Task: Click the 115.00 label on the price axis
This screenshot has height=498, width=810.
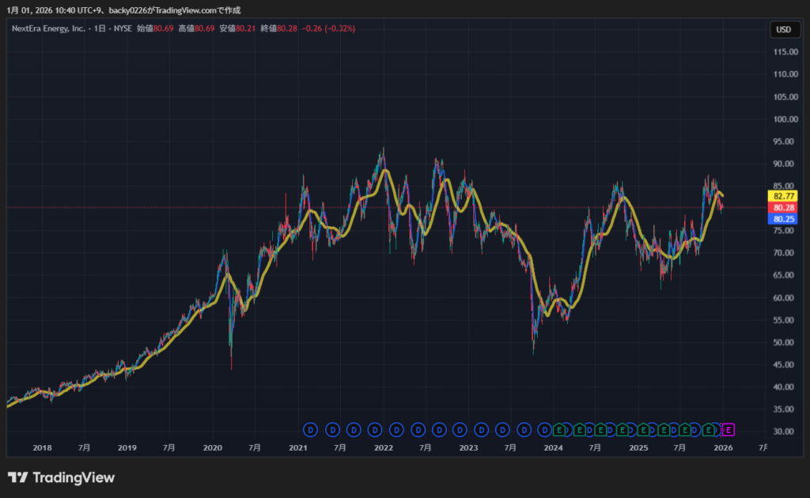Action: click(784, 52)
